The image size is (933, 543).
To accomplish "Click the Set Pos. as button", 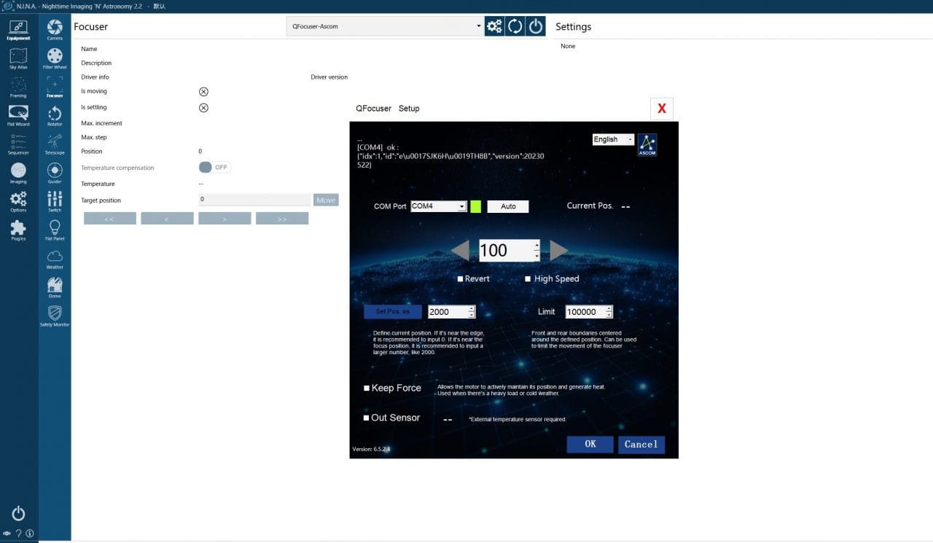I will [x=393, y=312].
